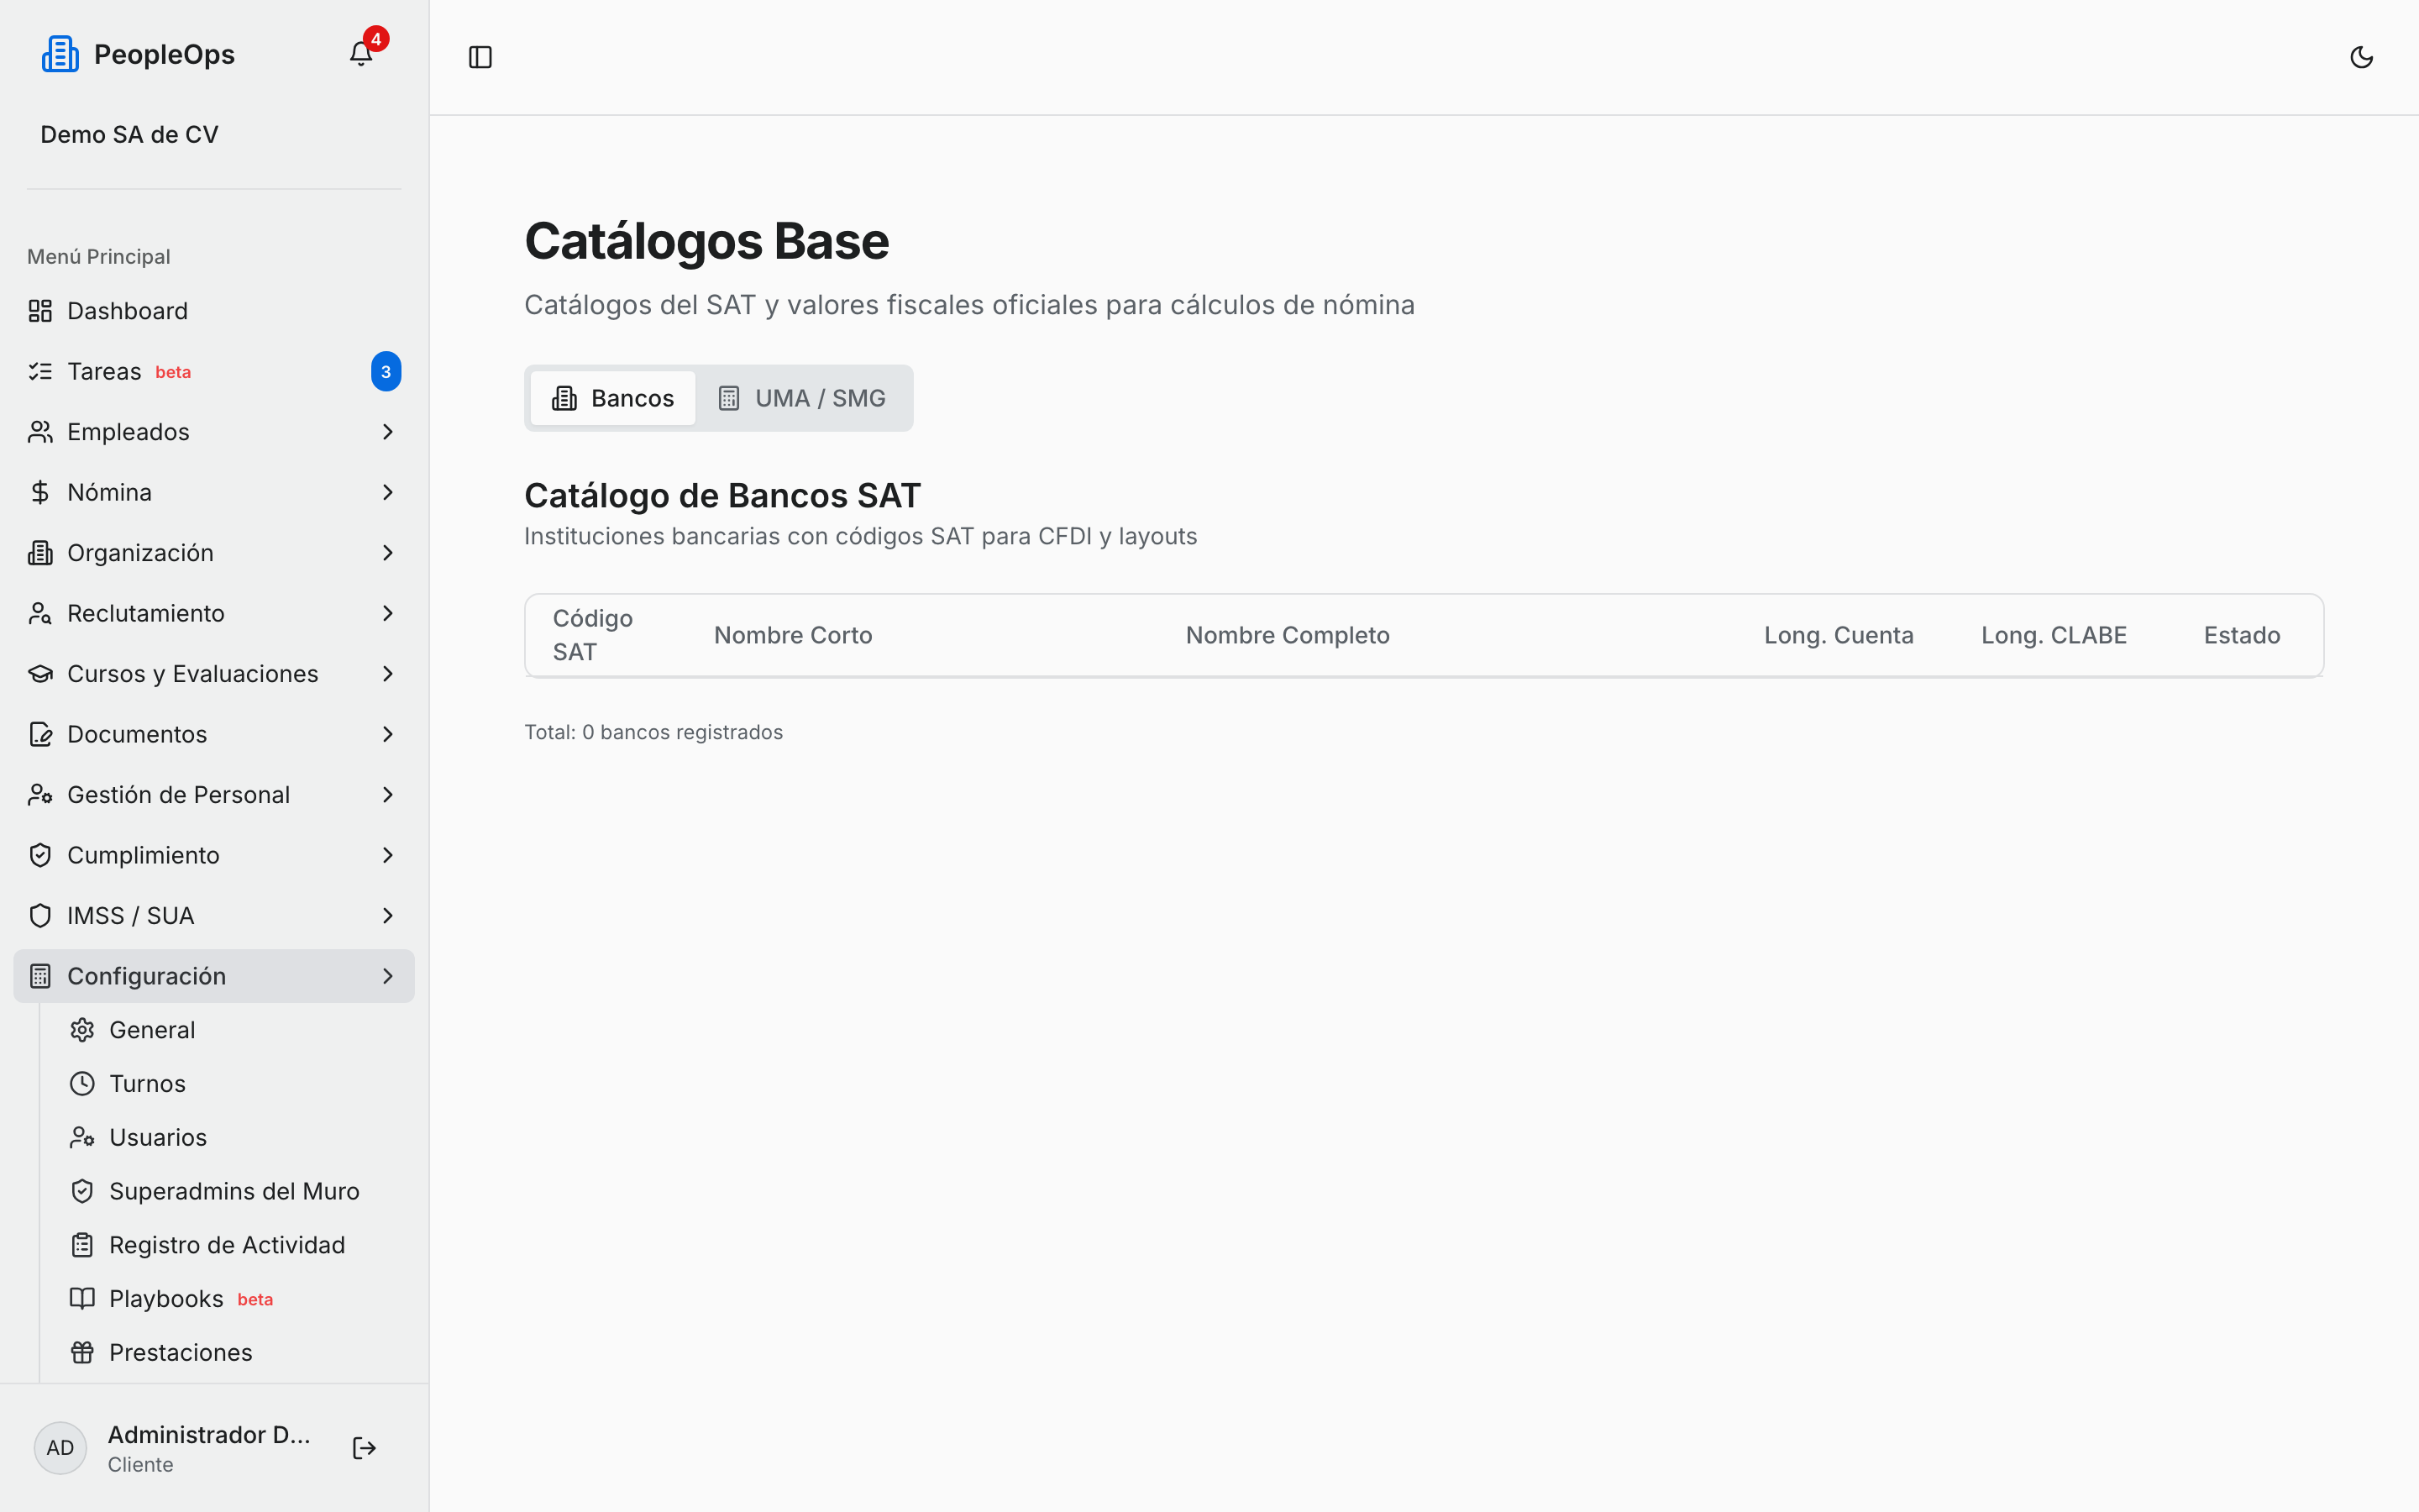The height and width of the screenshot is (1512, 2419).
Task: Click the AD user avatar
Action: [x=60, y=1448]
